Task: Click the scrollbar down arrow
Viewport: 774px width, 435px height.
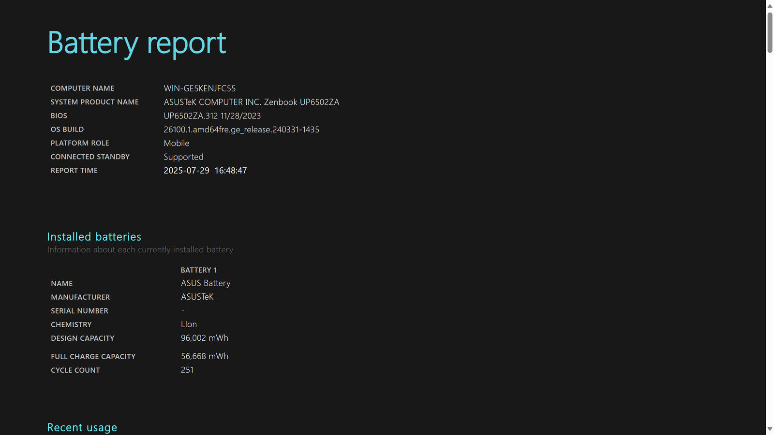Action: coord(770,429)
